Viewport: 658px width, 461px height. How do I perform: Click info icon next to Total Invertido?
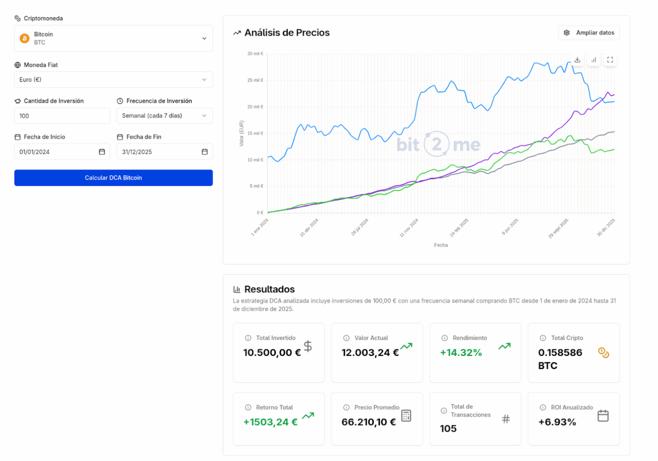coord(248,338)
